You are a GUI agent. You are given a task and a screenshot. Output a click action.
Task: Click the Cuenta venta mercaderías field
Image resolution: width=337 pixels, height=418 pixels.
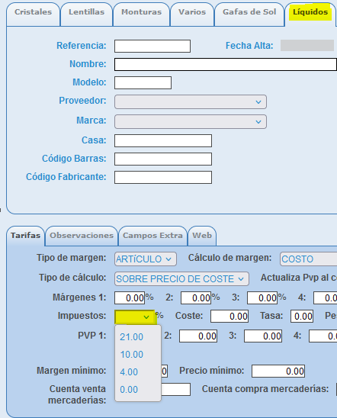[x=176, y=390]
